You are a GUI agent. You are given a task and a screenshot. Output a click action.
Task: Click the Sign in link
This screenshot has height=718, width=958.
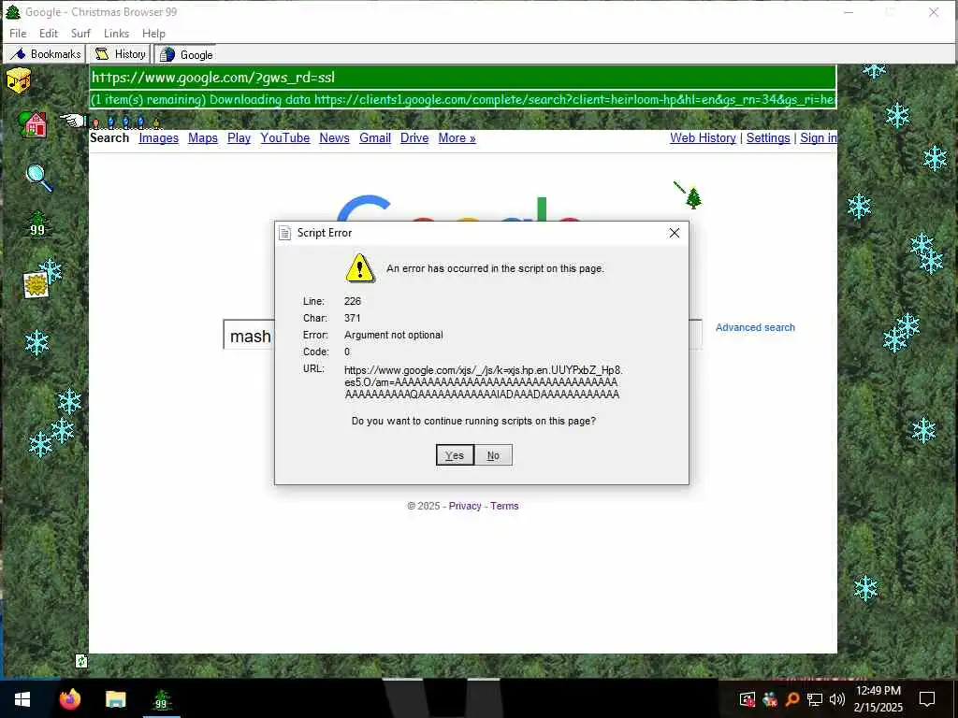[x=818, y=138]
